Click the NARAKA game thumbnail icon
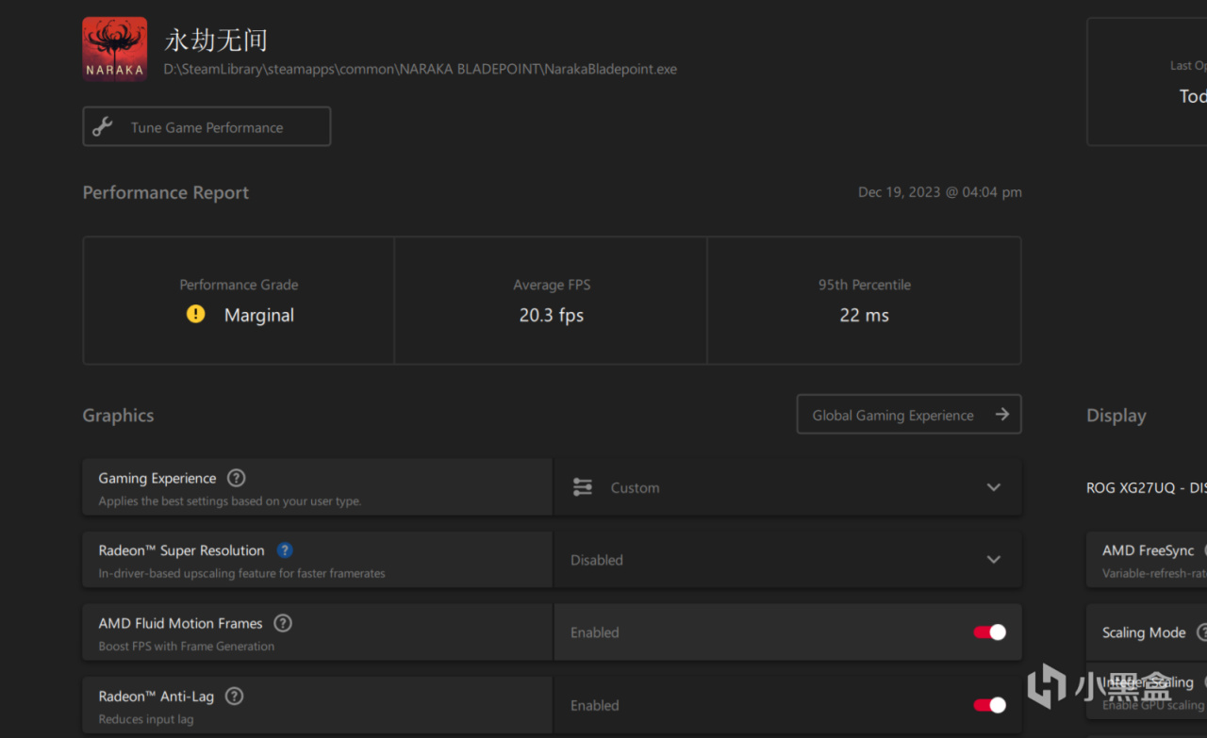The height and width of the screenshot is (738, 1207). point(115,49)
